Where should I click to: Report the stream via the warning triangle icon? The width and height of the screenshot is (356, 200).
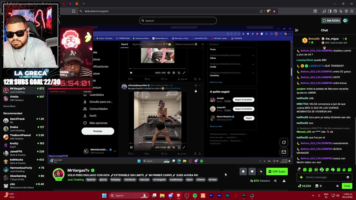(x=284, y=181)
